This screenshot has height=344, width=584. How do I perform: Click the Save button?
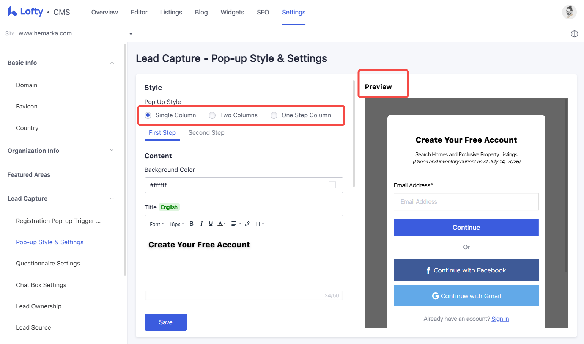[x=166, y=322]
